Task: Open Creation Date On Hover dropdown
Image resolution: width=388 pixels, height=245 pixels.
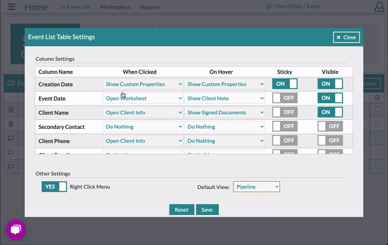Action: 224,84
